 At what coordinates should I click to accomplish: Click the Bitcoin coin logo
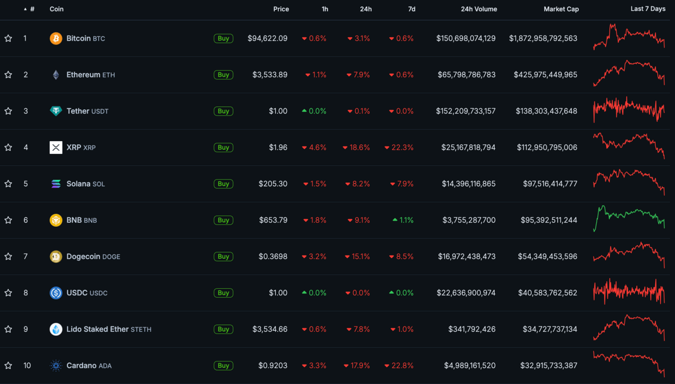56,38
